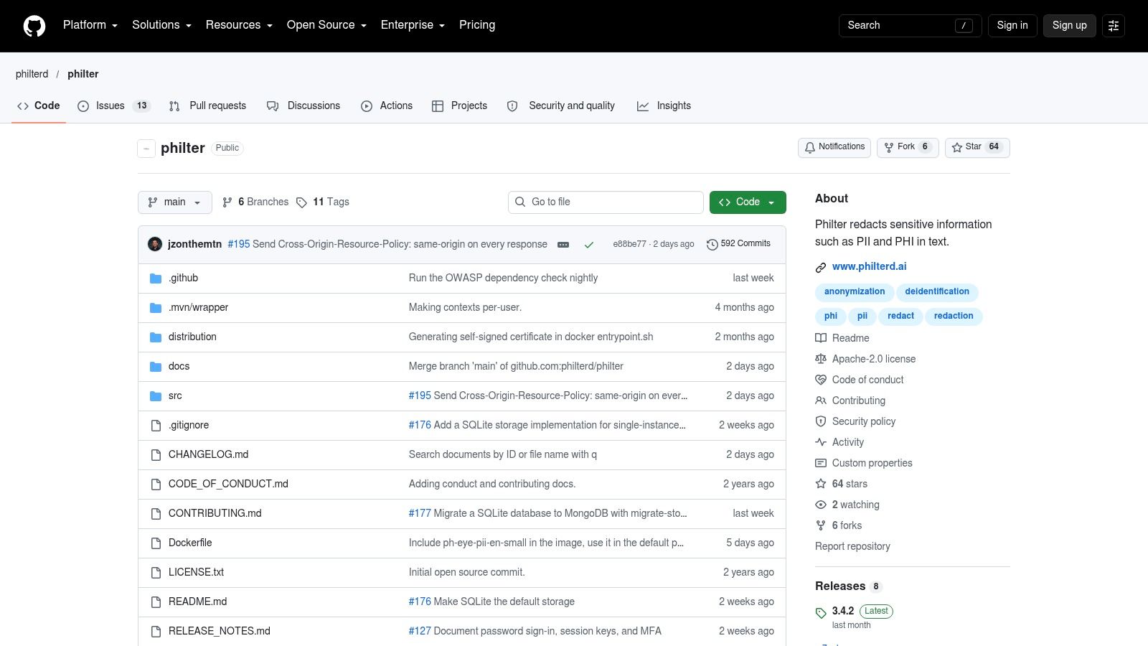
Task: Open the CHANGELOG.md file
Action: pyautogui.click(x=208, y=454)
